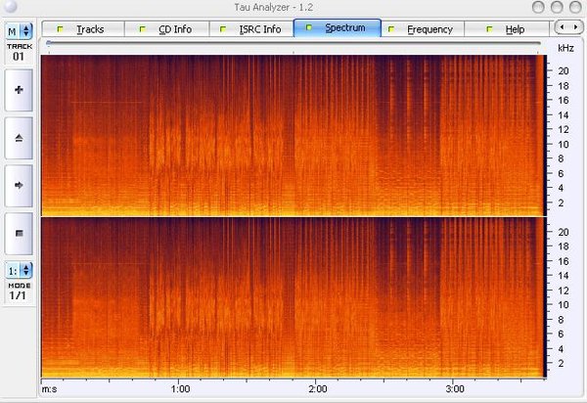This screenshot has width=587, height=403.
Task: Open the Frequency tab
Action: tap(423, 29)
